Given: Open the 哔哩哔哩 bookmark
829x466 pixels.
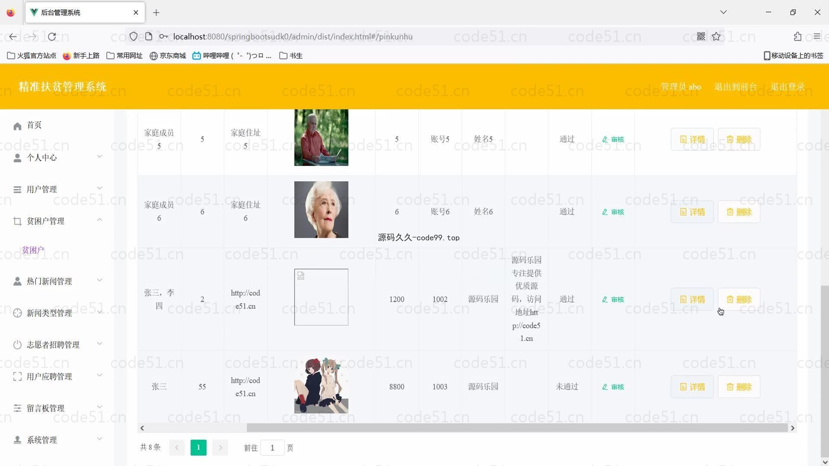Looking at the screenshot, I should [x=232, y=56].
